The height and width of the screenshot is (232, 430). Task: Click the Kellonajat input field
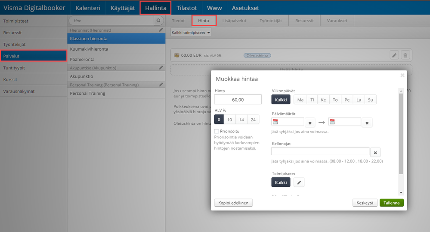pos(320,151)
